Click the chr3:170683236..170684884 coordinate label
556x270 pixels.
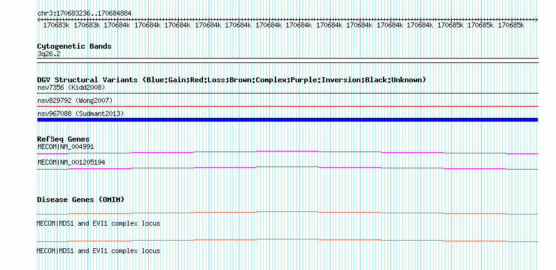tap(84, 13)
